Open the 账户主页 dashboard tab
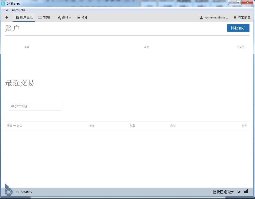 click(24, 18)
